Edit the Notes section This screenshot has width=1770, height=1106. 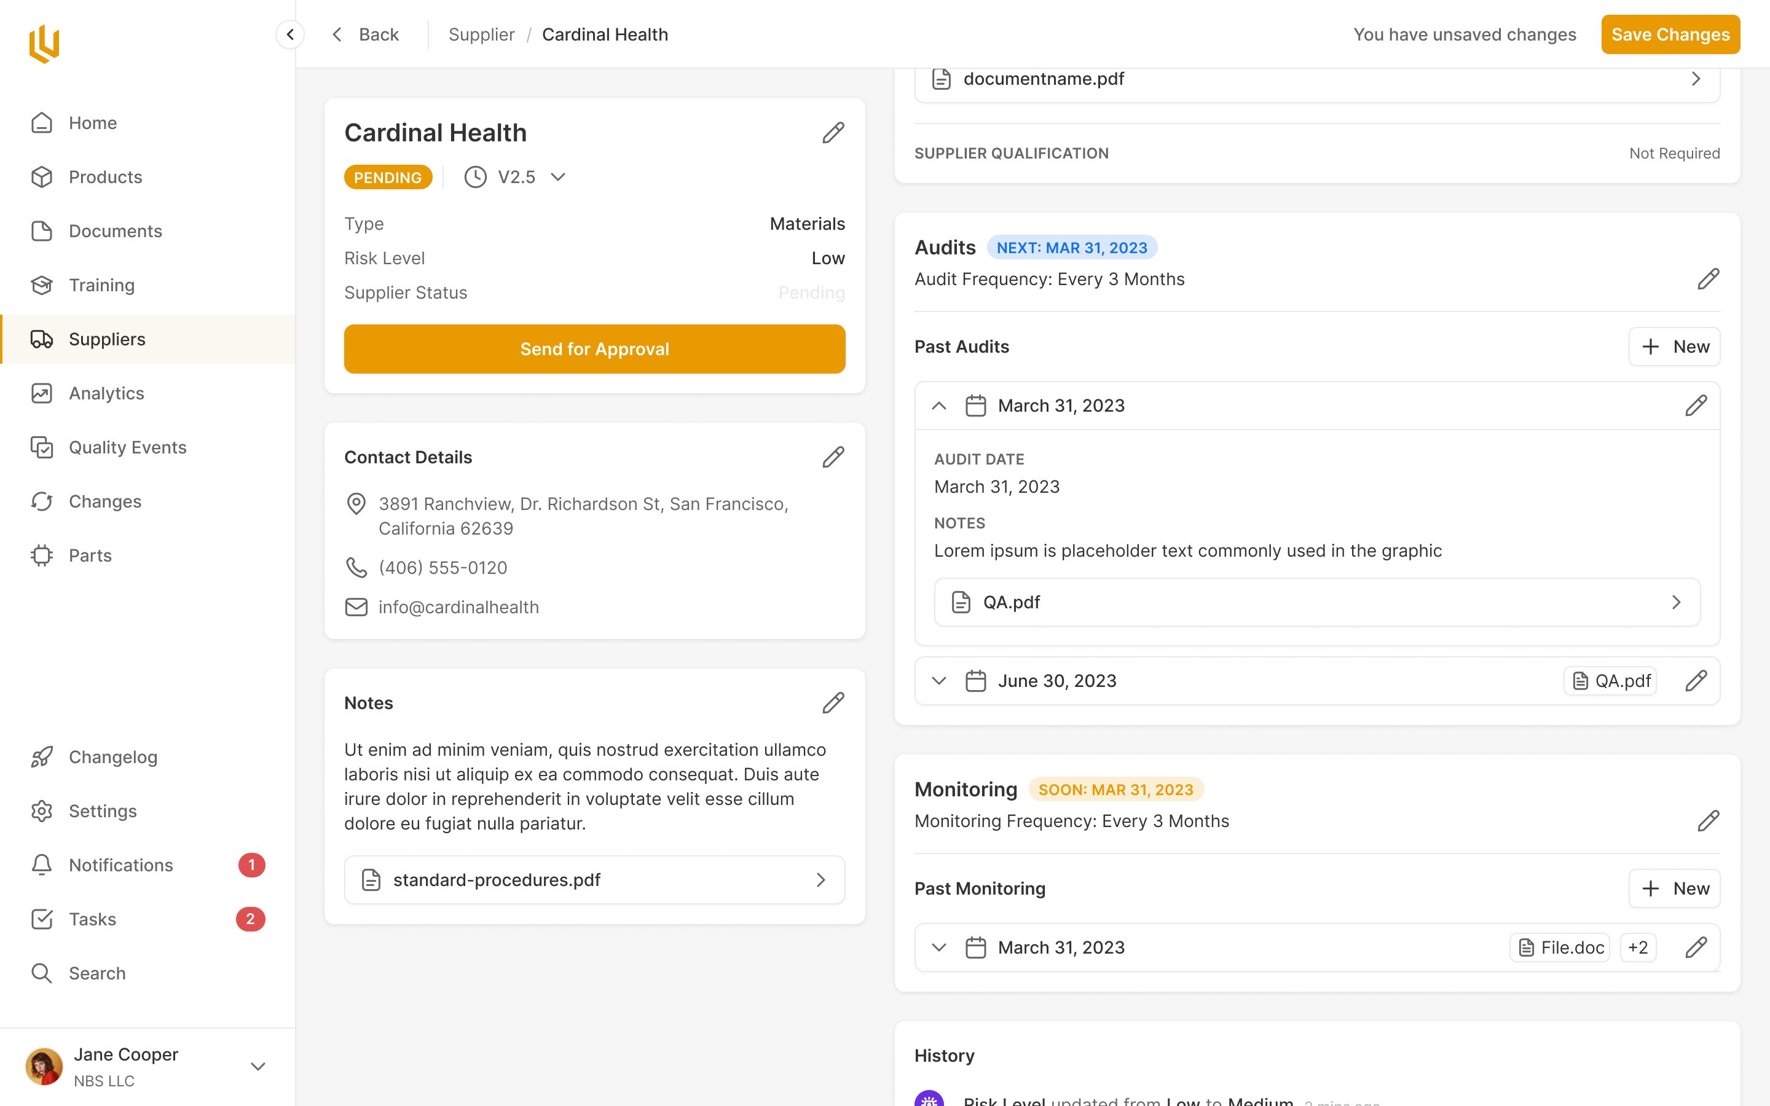coord(832,703)
